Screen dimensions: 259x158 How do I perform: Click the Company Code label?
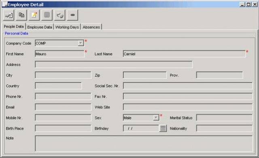coord(19,43)
